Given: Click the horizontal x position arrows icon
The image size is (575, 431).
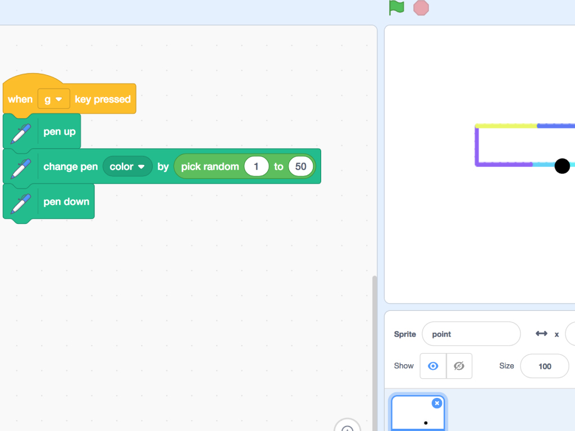Looking at the screenshot, I should pyautogui.click(x=541, y=333).
